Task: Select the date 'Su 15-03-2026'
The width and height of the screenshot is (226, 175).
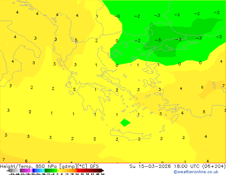Action: tap(150, 166)
